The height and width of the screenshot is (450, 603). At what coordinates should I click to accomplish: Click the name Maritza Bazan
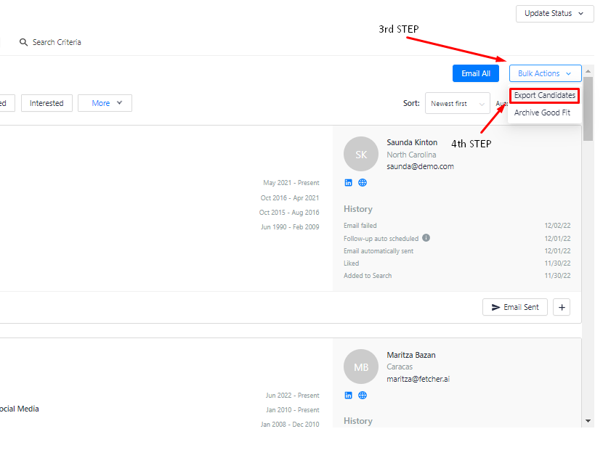pos(411,355)
